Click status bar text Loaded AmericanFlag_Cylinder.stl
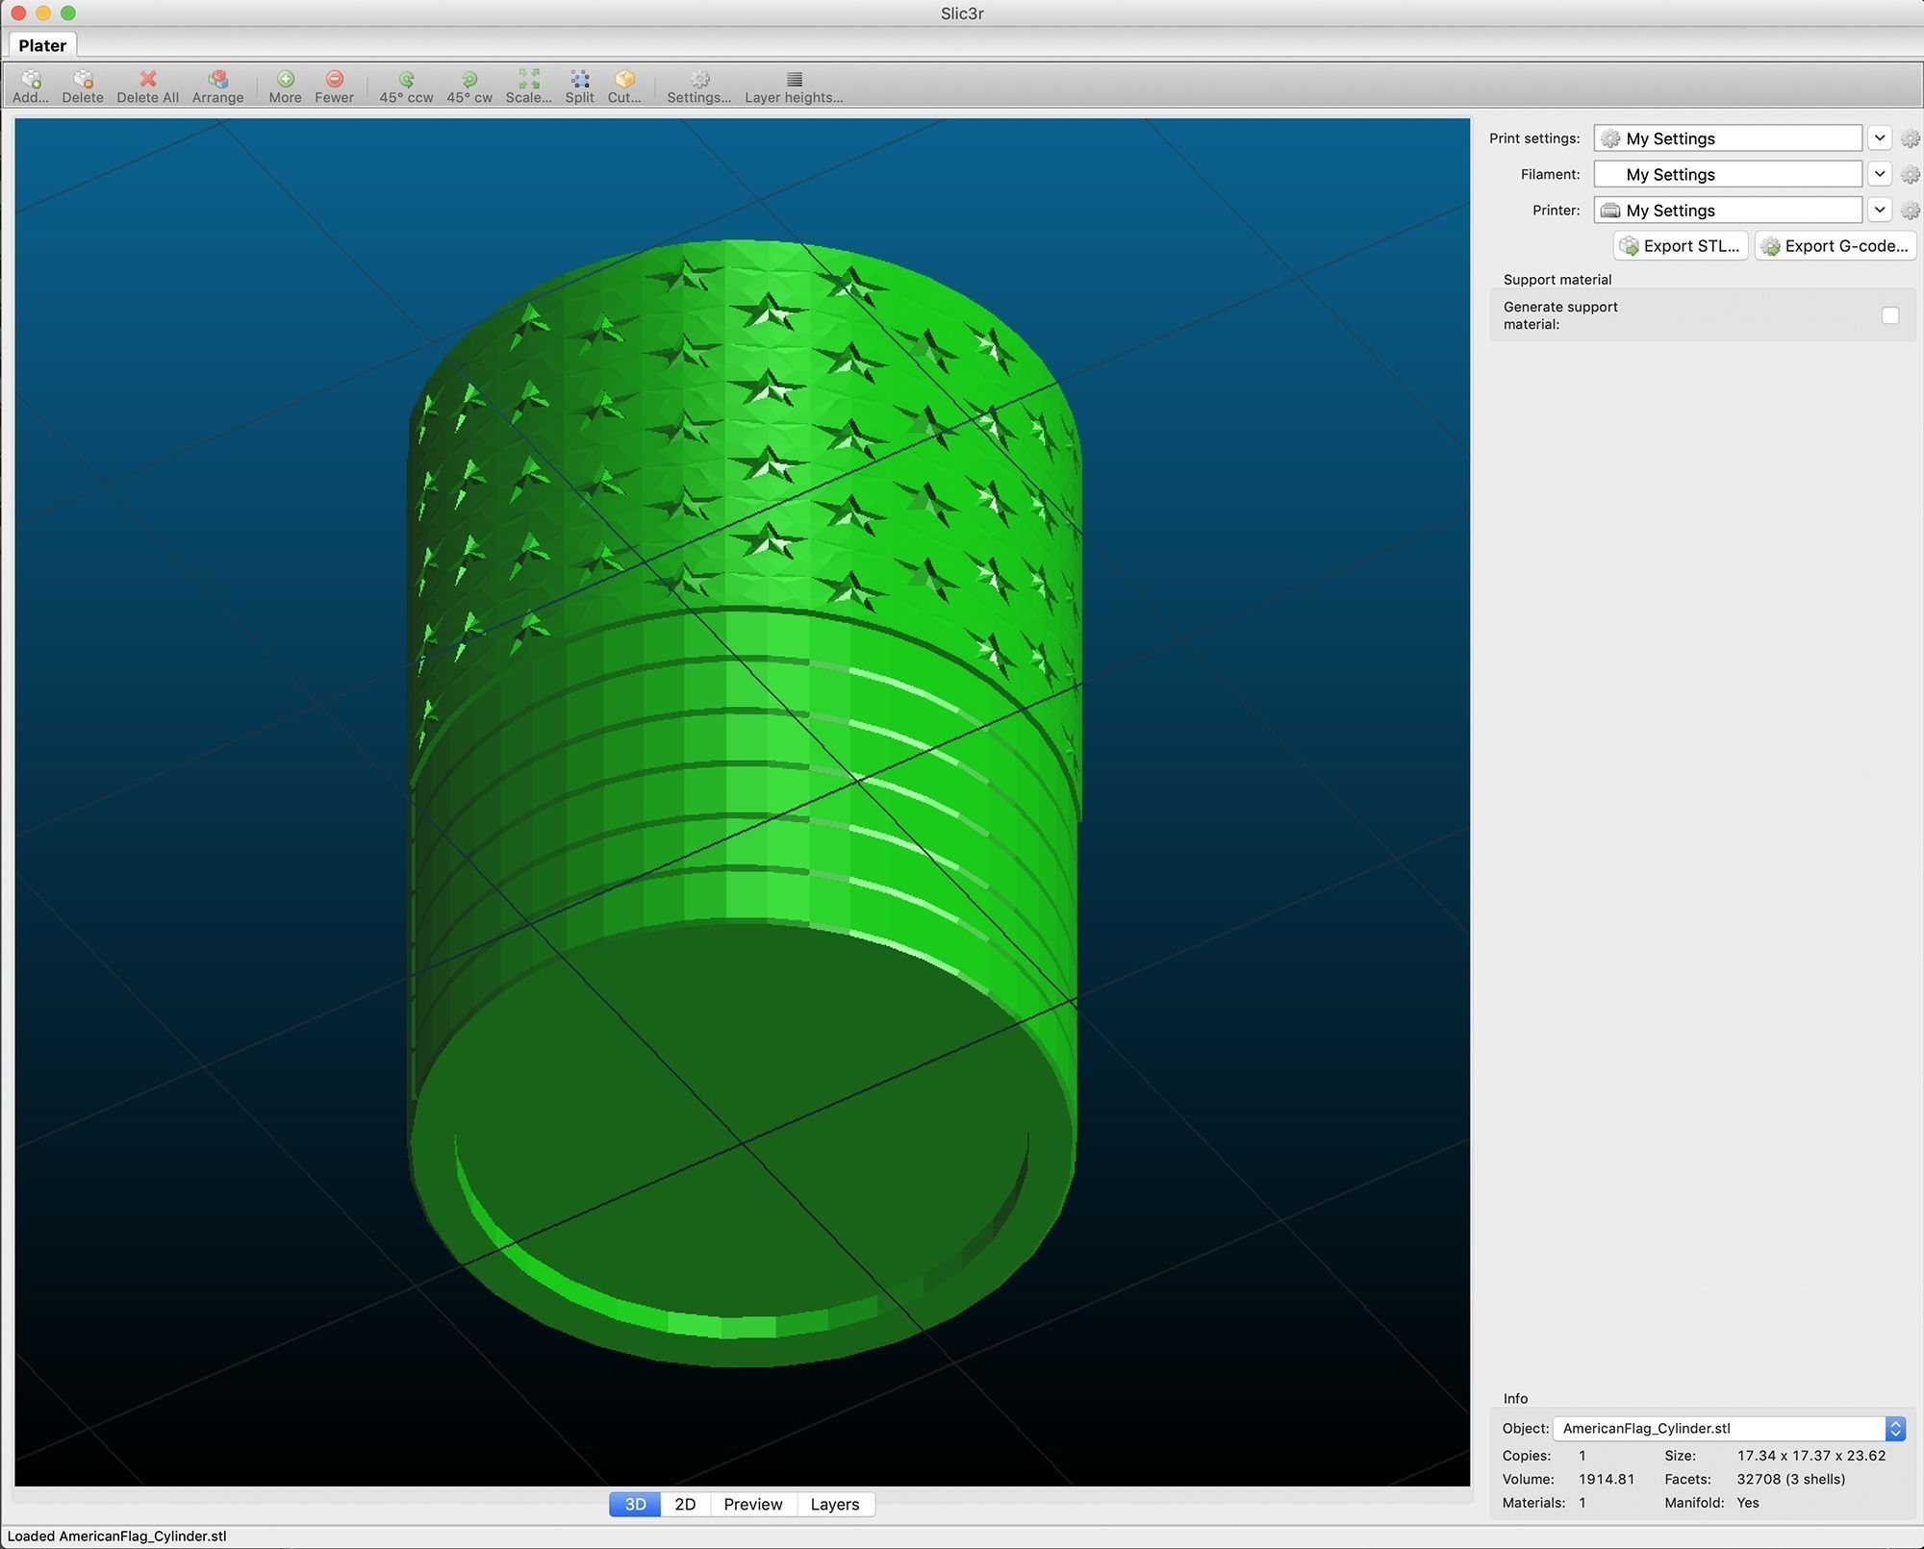 click(117, 1536)
